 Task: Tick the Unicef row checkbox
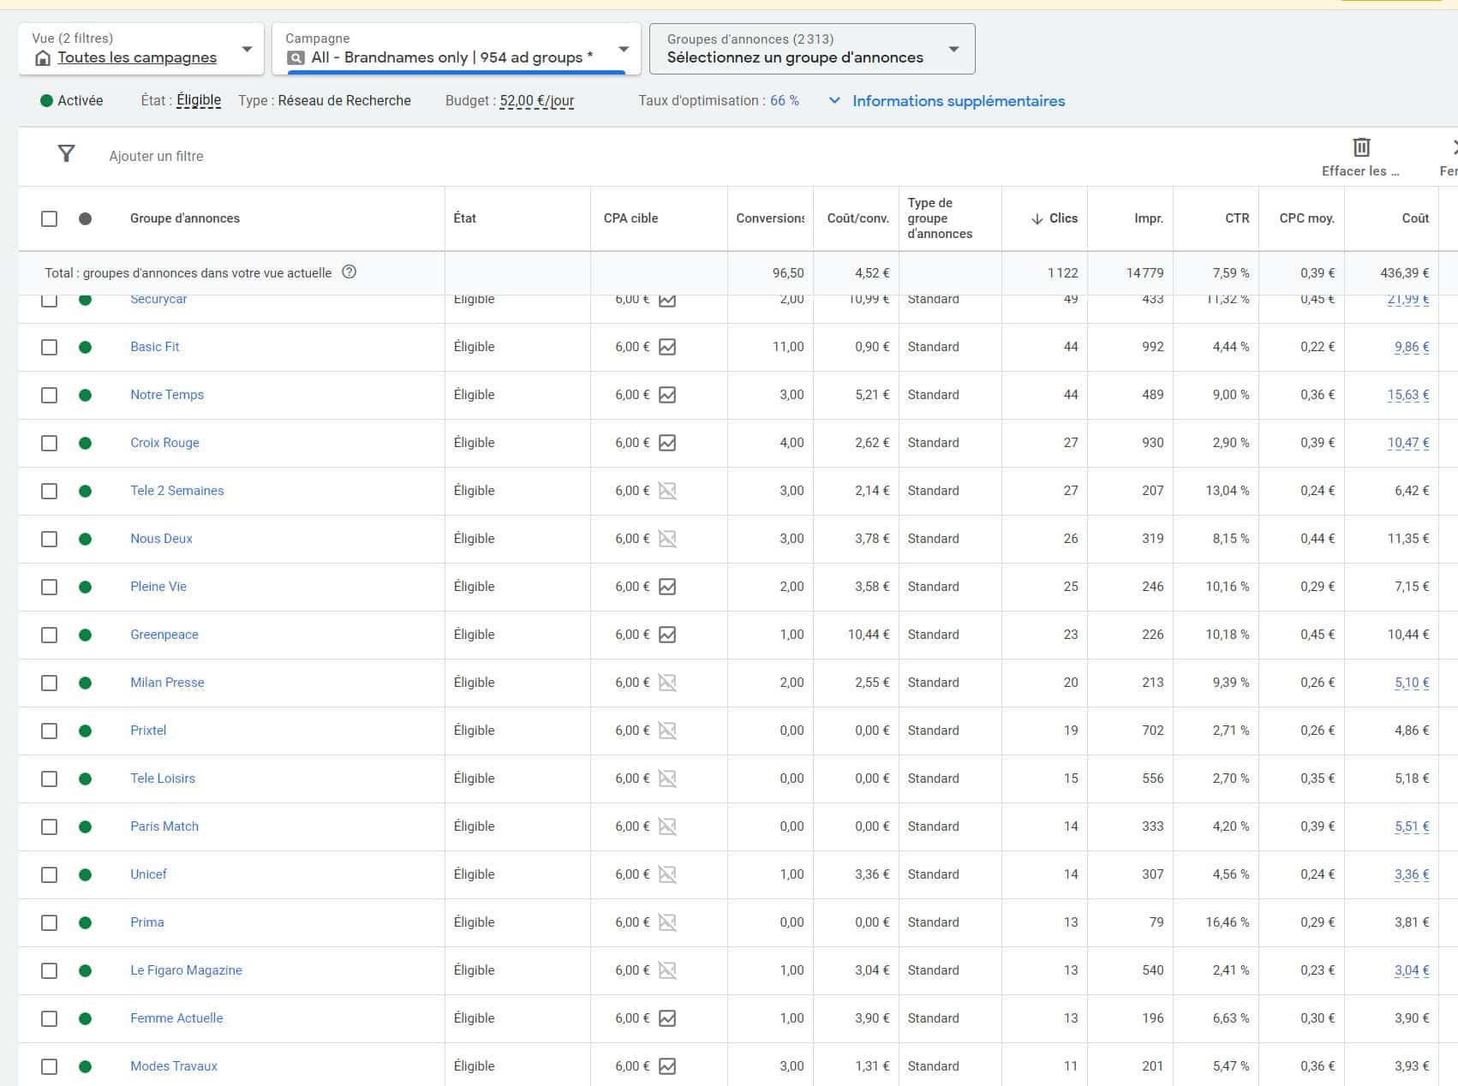click(x=50, y=874)
